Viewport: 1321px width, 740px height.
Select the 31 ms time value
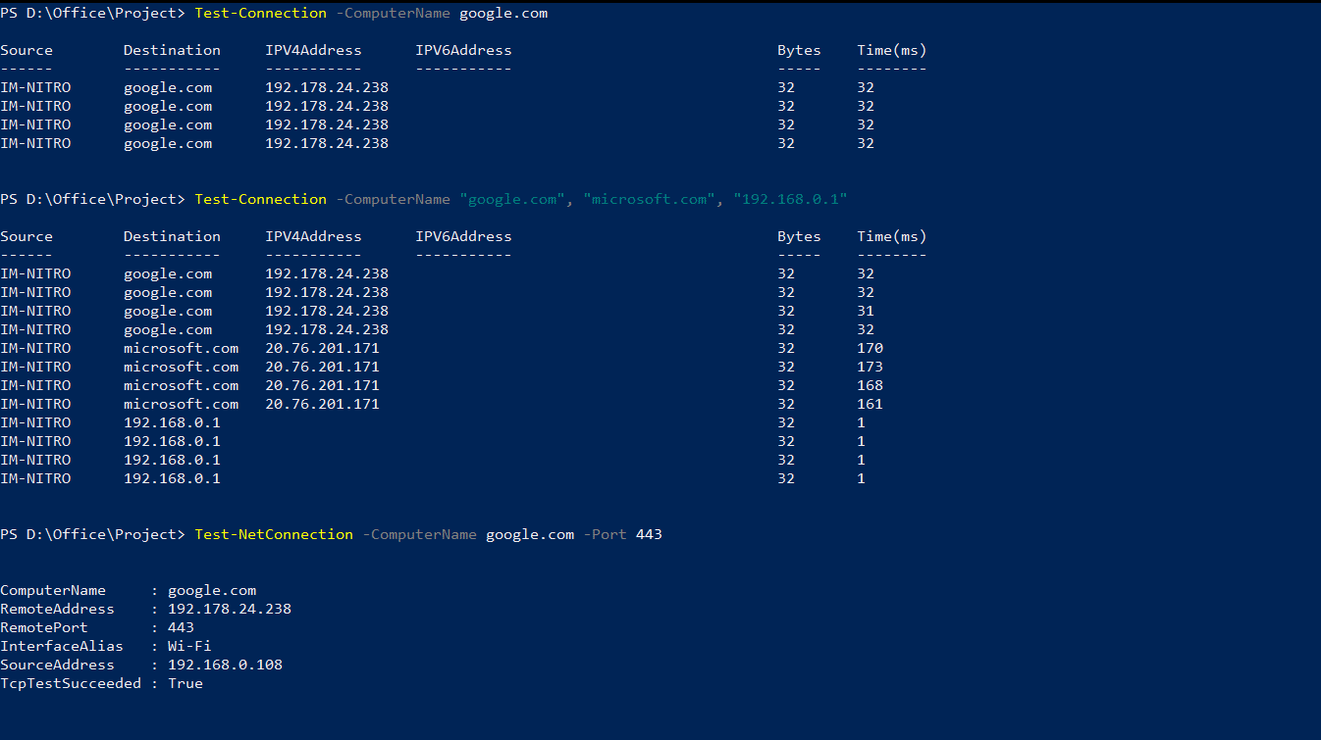pos(866,311)
